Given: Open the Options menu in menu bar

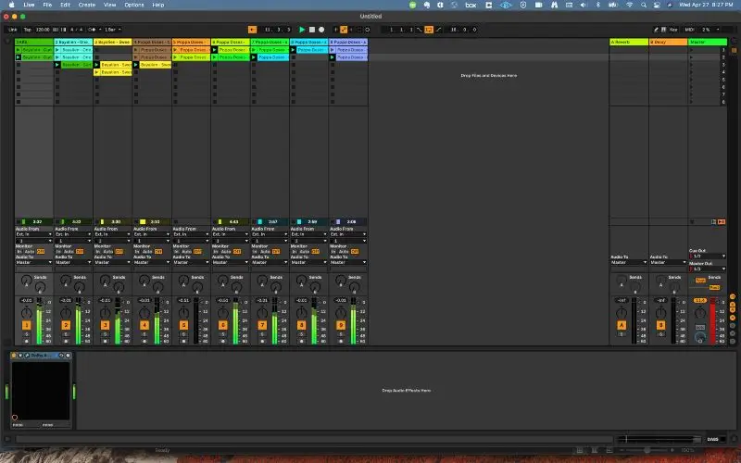Looking at the screenshot, I should [x=134, y=5].
